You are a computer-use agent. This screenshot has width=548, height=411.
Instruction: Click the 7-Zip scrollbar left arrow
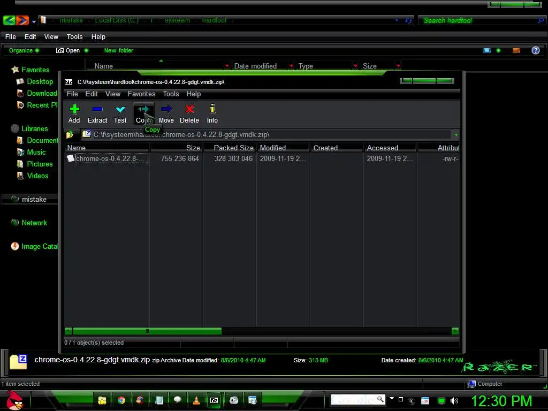click(x=68, y=331)
